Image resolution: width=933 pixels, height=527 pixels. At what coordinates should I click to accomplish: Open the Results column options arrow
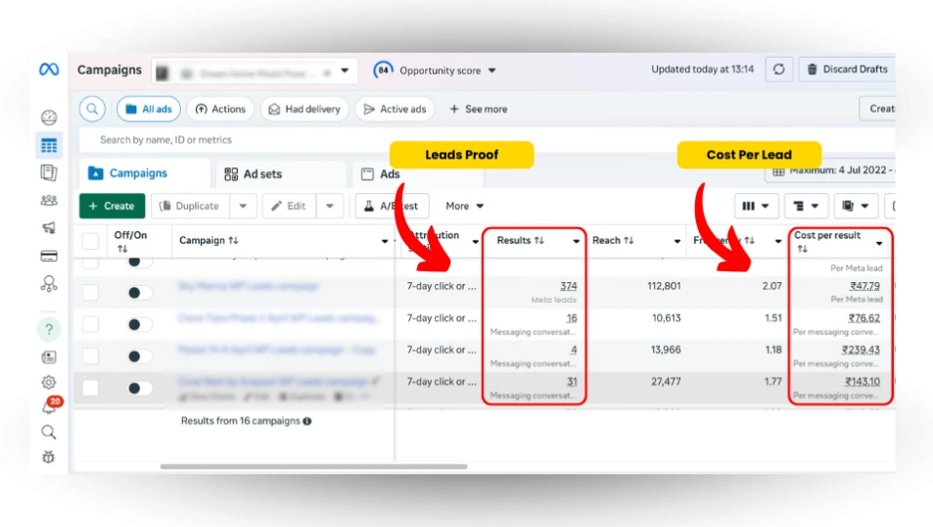coord(576,241)
